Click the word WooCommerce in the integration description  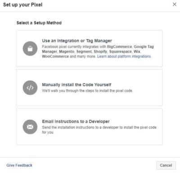tap(55, 57)
